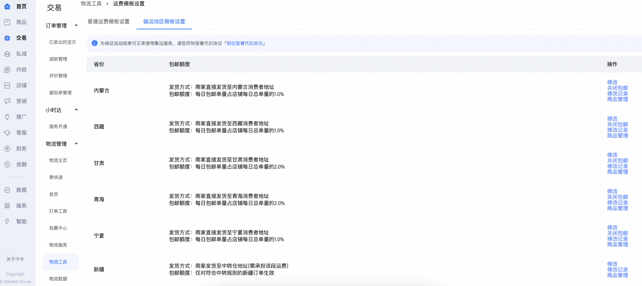Open 包裹中心 menu item
Viewport: 642px width, 286px height.
58,228
